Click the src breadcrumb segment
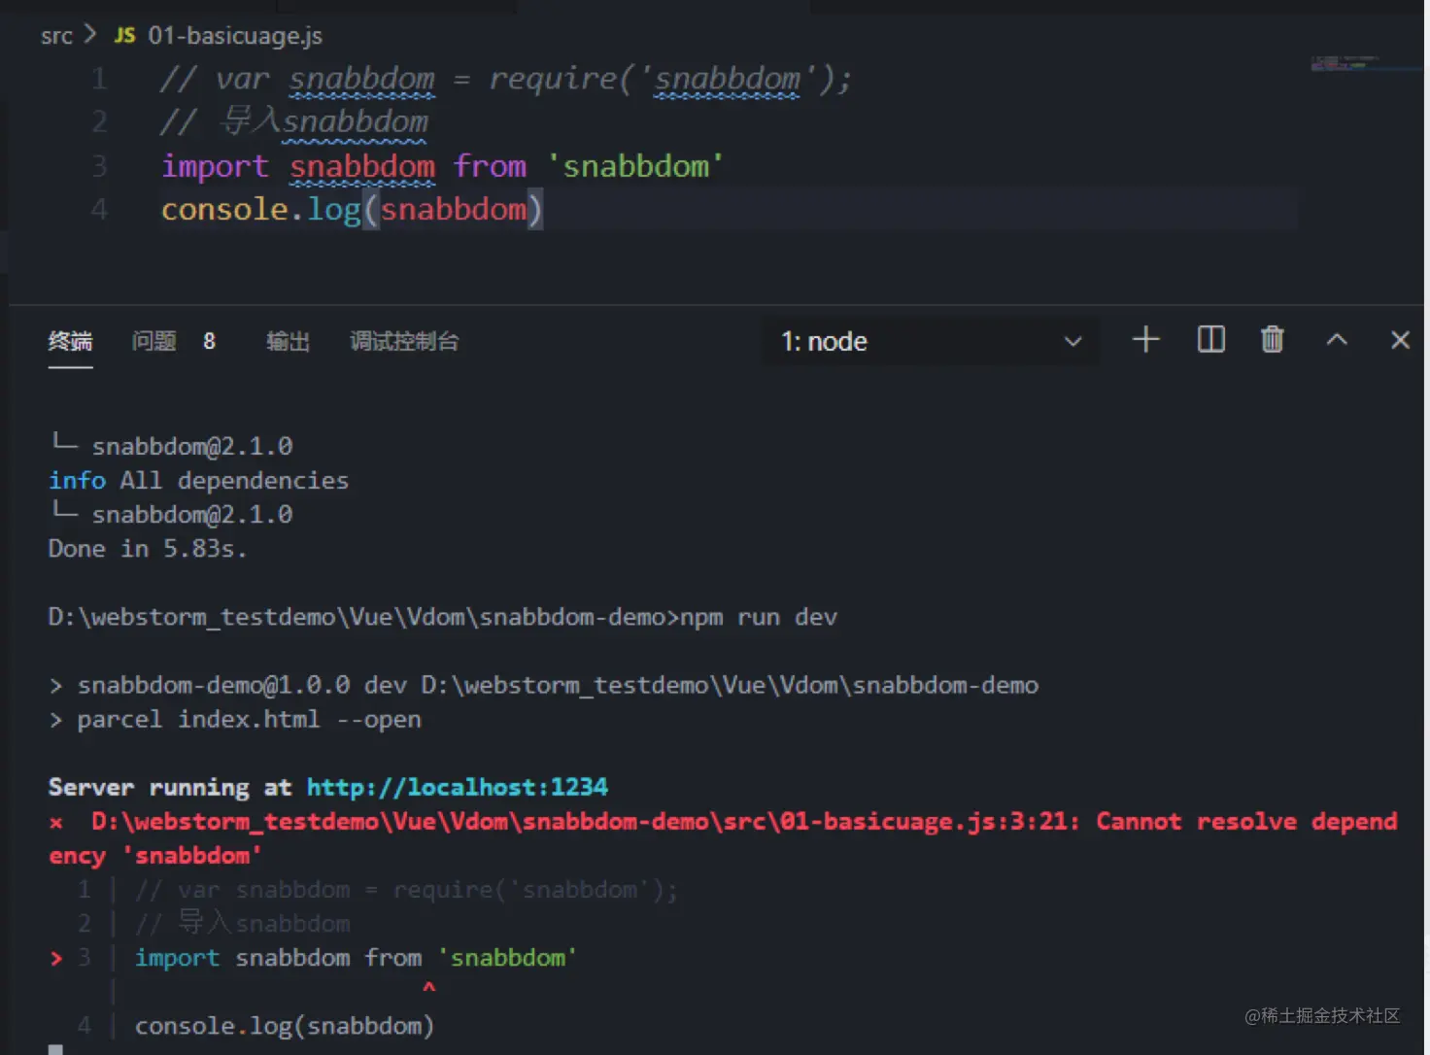 pos(56,36)
